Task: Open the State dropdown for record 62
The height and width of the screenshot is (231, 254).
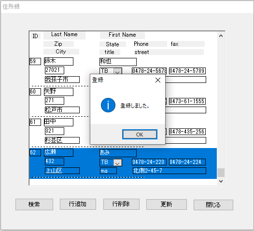Action: pyautogui.click(x=117, y=163)
